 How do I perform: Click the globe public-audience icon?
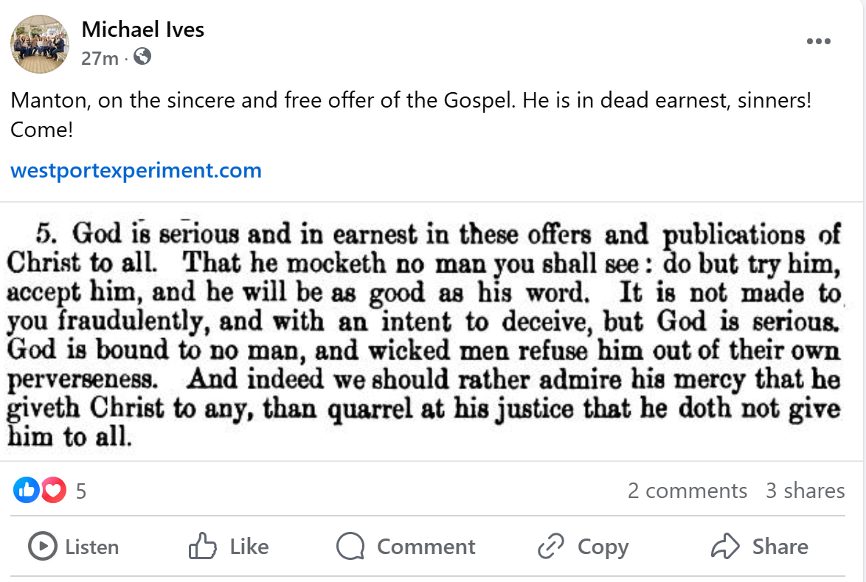[142, 57]
